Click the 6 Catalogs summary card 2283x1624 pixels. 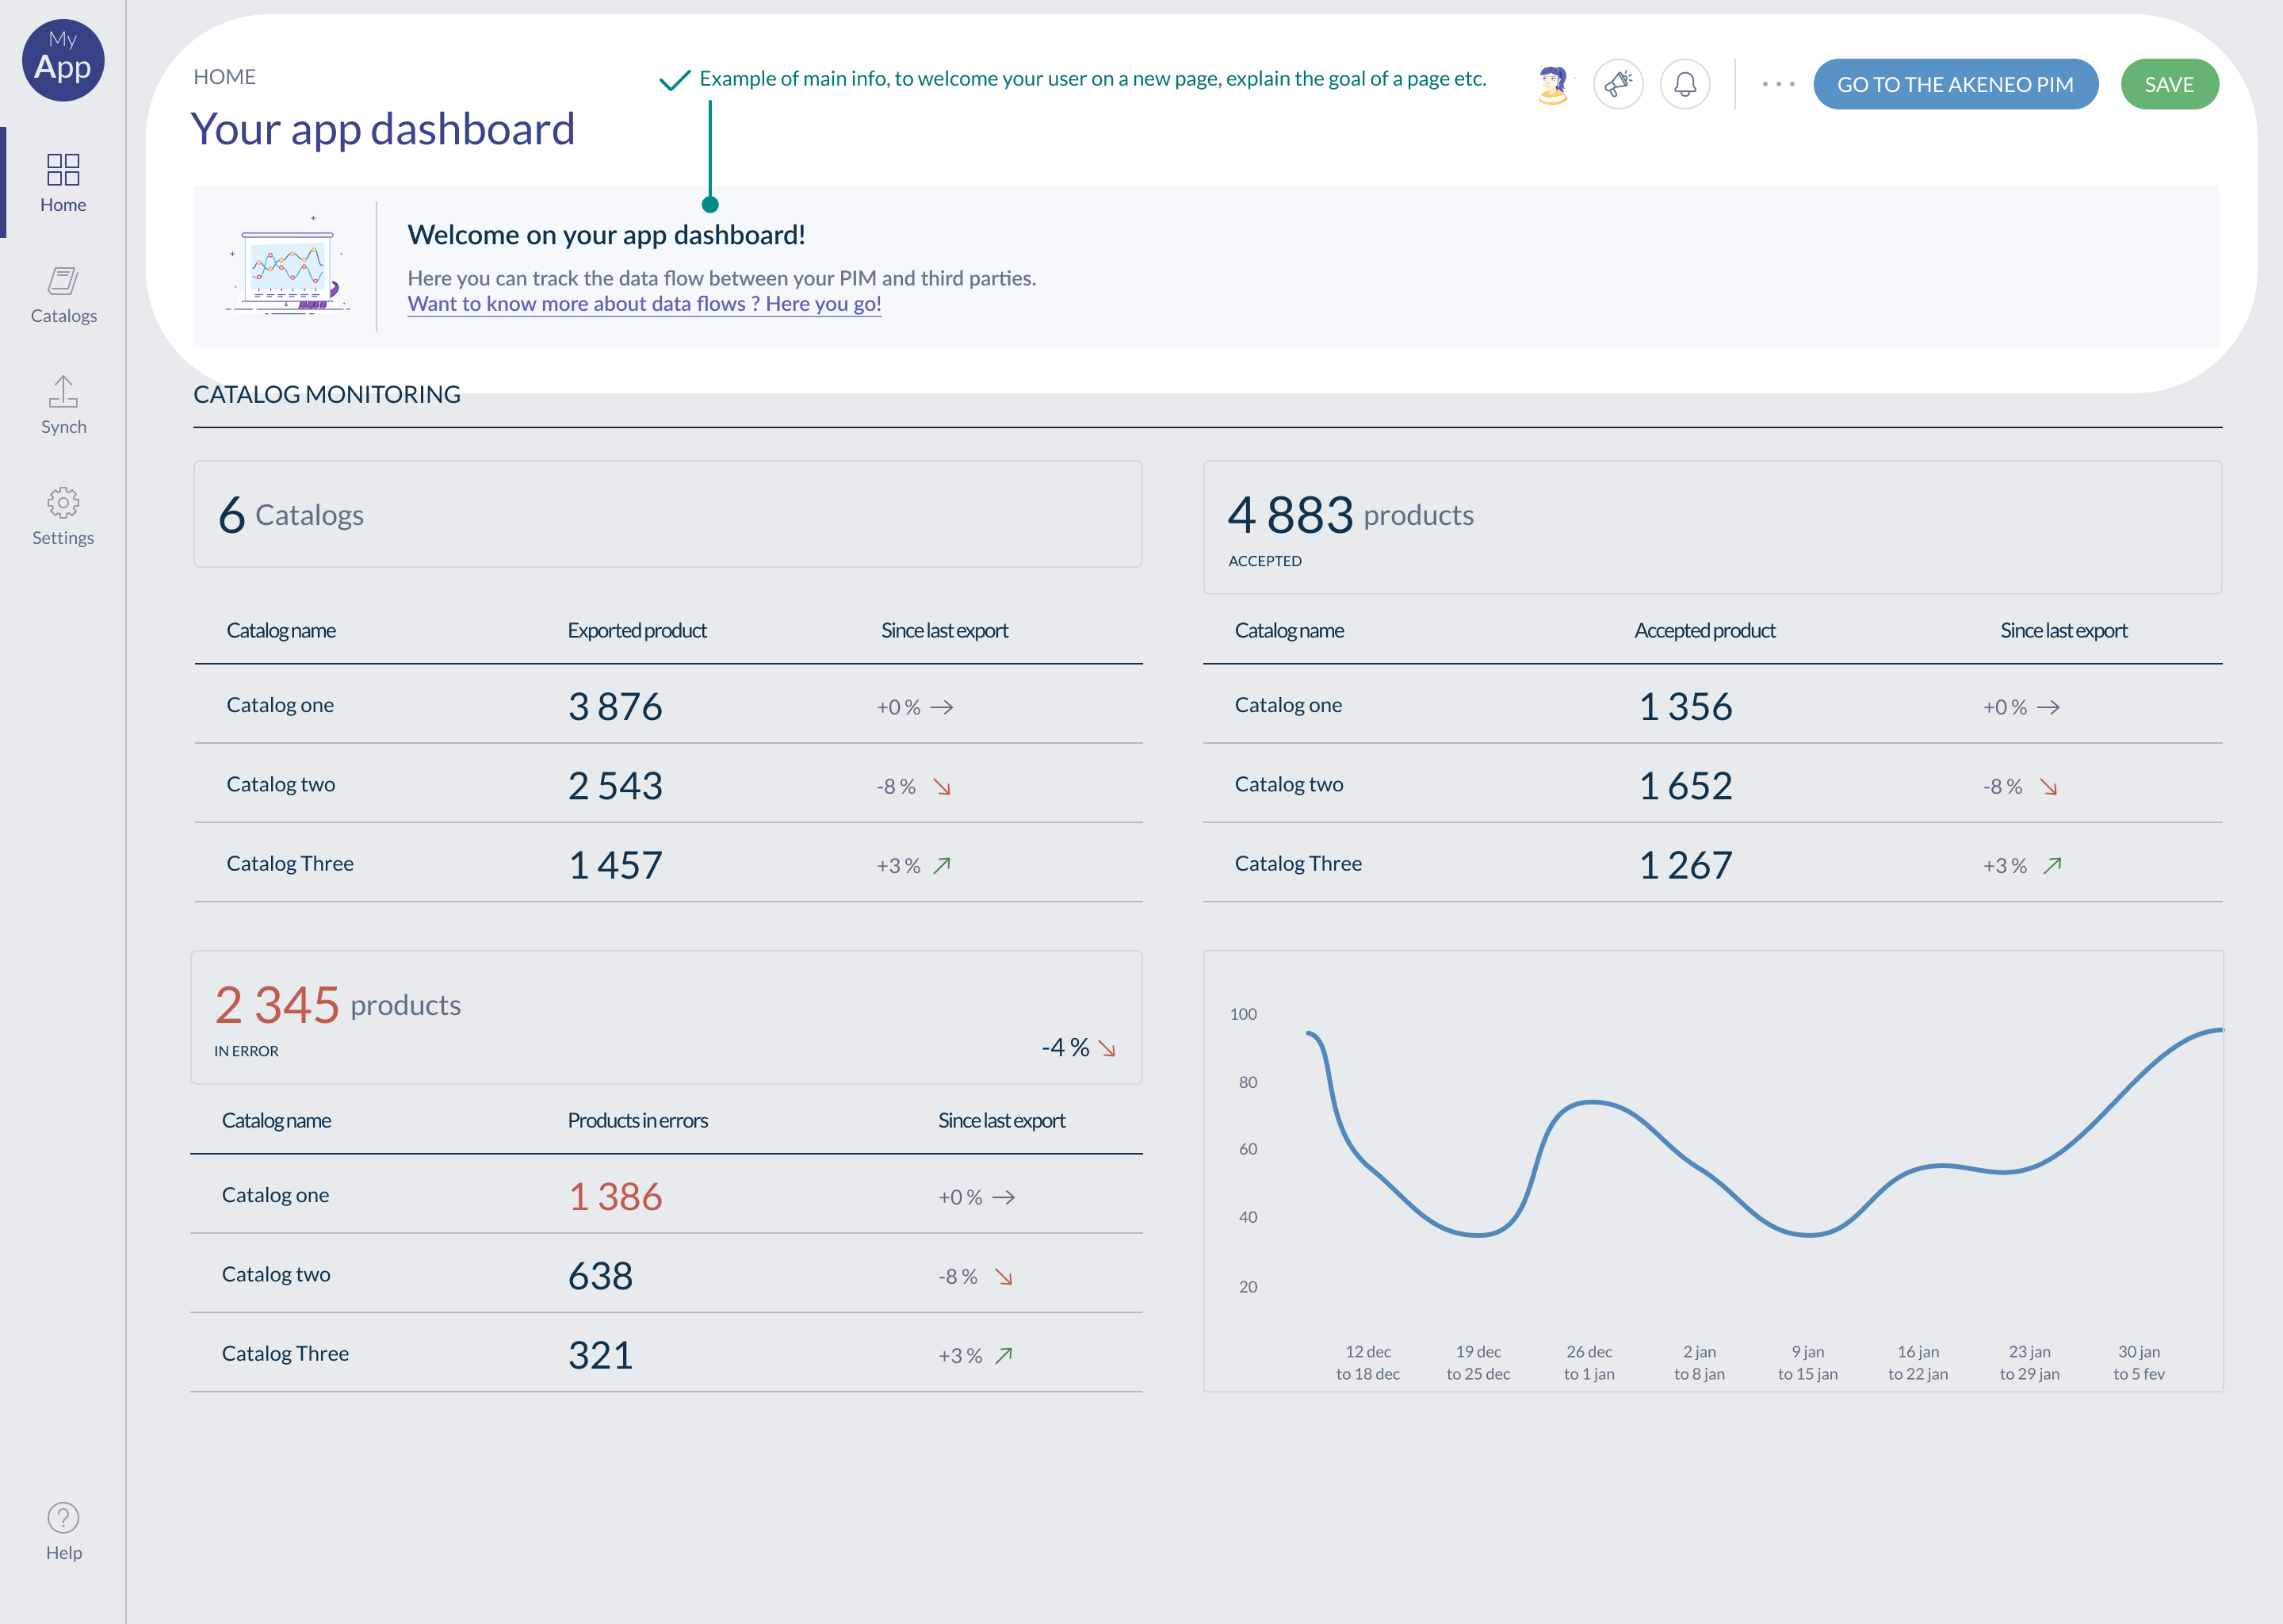point(667,514)
